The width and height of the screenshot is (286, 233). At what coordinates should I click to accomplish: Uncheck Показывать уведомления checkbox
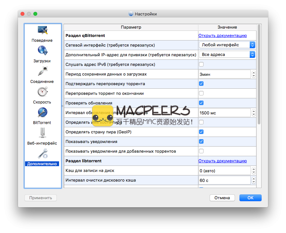pos(201,141)
